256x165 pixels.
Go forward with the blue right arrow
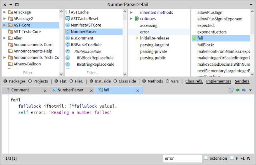(244, 90)
